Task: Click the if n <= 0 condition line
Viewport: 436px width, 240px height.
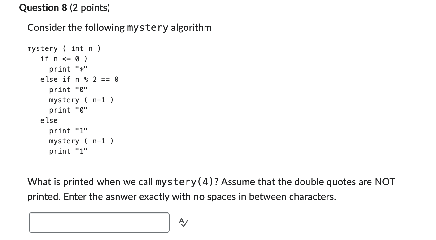Action: coord(64,59)
